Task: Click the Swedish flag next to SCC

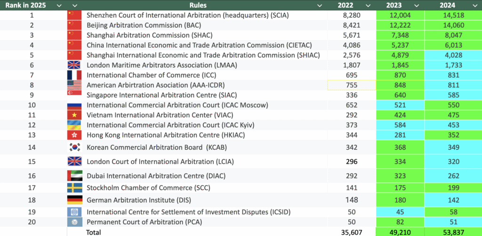Action: (x=74, y=188)
